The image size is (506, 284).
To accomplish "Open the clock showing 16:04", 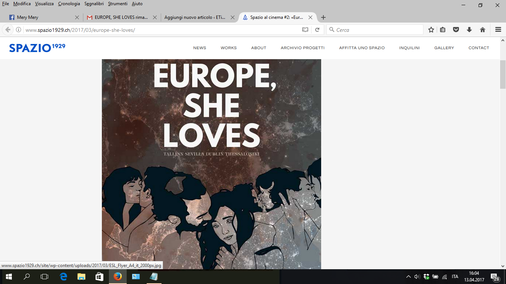I will click(474, 277).
